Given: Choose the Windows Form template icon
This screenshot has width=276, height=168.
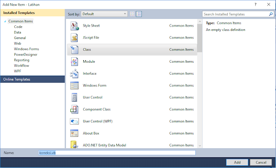Looking at the screenshot, I should [x=74, y=86].
